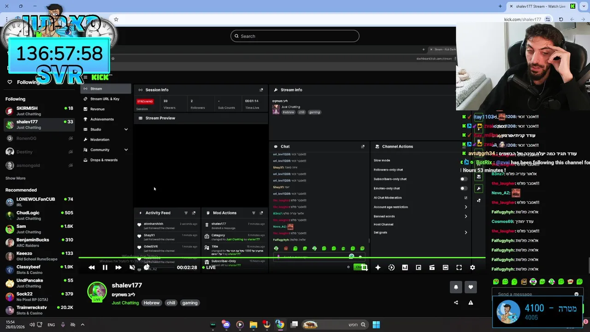
Task: Click the wrench icon beside Channel Actions
Action: click(479, 188)
